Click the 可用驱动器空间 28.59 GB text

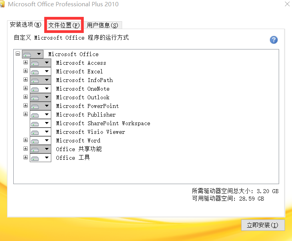(x=228, y=199)
